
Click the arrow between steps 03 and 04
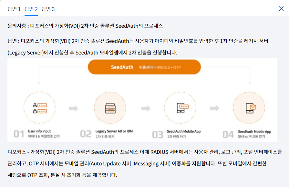click(215, 108)
